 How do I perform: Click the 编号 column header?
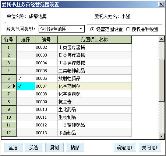click(46, 40)
